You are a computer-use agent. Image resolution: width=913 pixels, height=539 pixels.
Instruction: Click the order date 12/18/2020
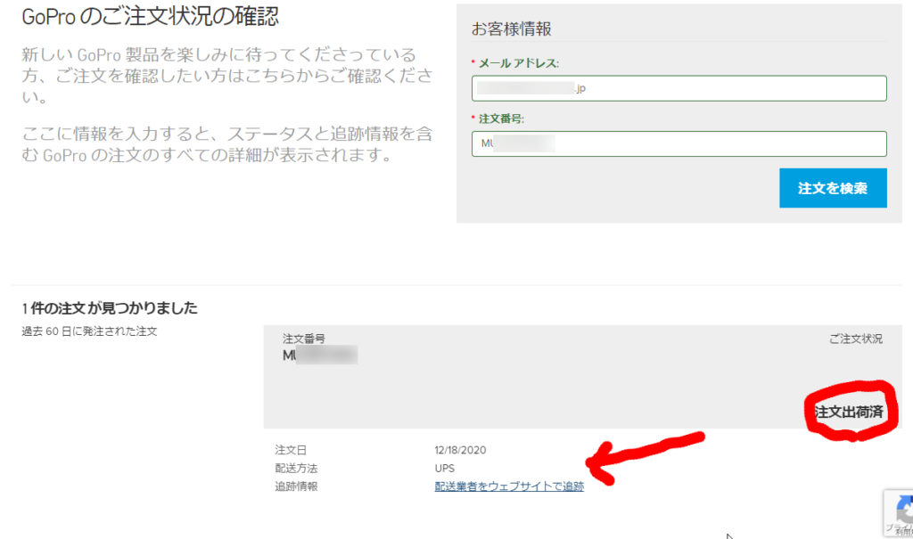[460, 451]
